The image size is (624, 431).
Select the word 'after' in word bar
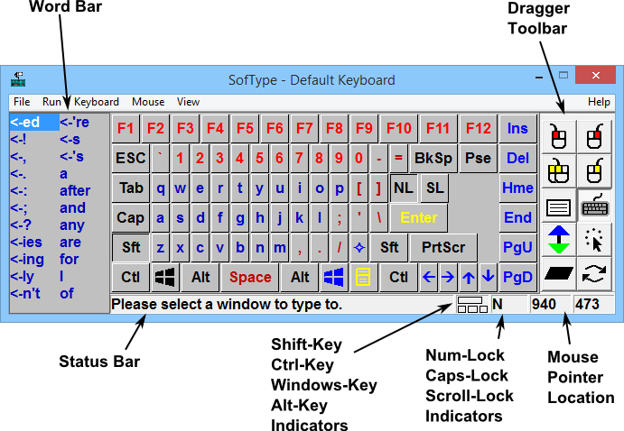coord(75,191)
